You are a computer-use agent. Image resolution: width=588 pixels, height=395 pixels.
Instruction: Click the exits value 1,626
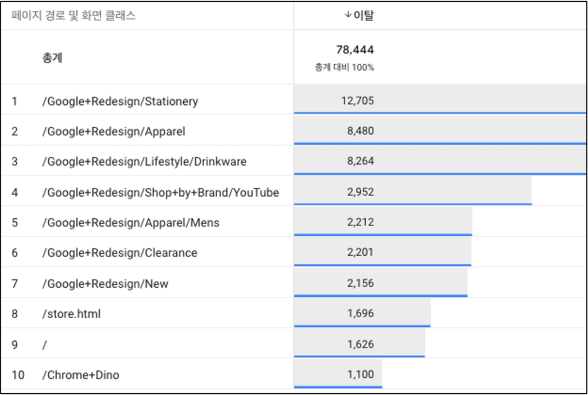tap(361, 344)
